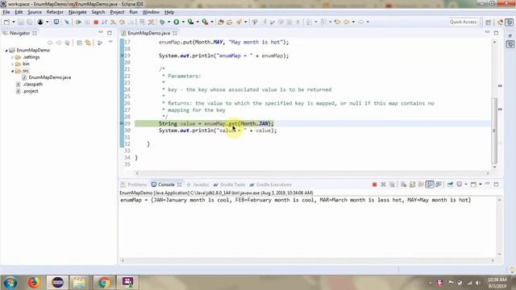Click Remove Launch icon in Console
Viewport: 516px width, 290px height.
383,184
